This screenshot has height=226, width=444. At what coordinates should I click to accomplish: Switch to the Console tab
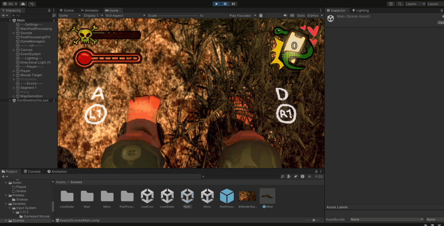32,172
